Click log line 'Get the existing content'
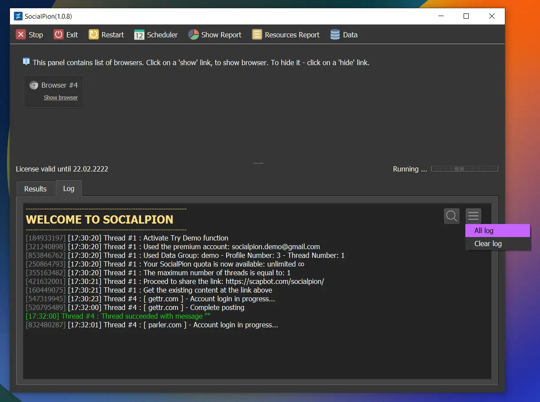540x402 pixels. click(x=149, y=290)
